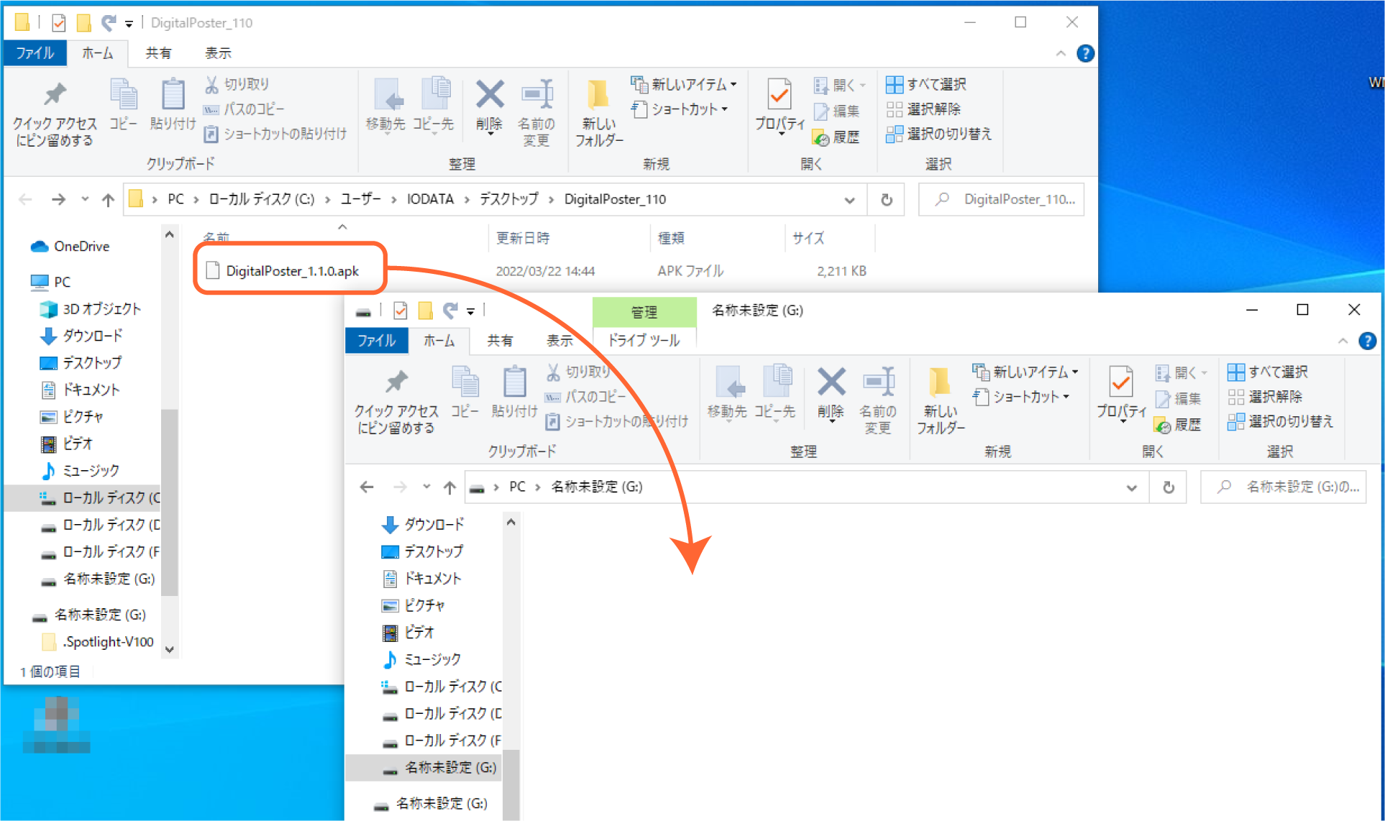Select ピクチャ in G: drive window navigation pane
This screenshot has height=821, width=1385.
click(x=413, y=605)
